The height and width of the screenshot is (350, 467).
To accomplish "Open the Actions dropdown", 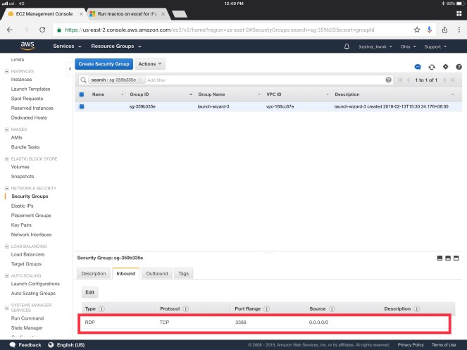I will (149, 64).
